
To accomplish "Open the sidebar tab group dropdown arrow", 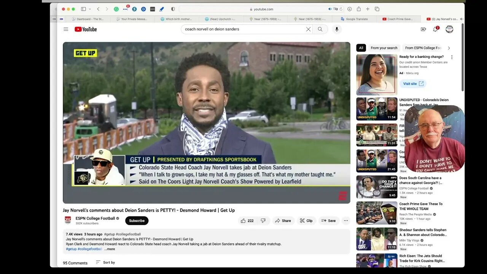I will 90,9.
